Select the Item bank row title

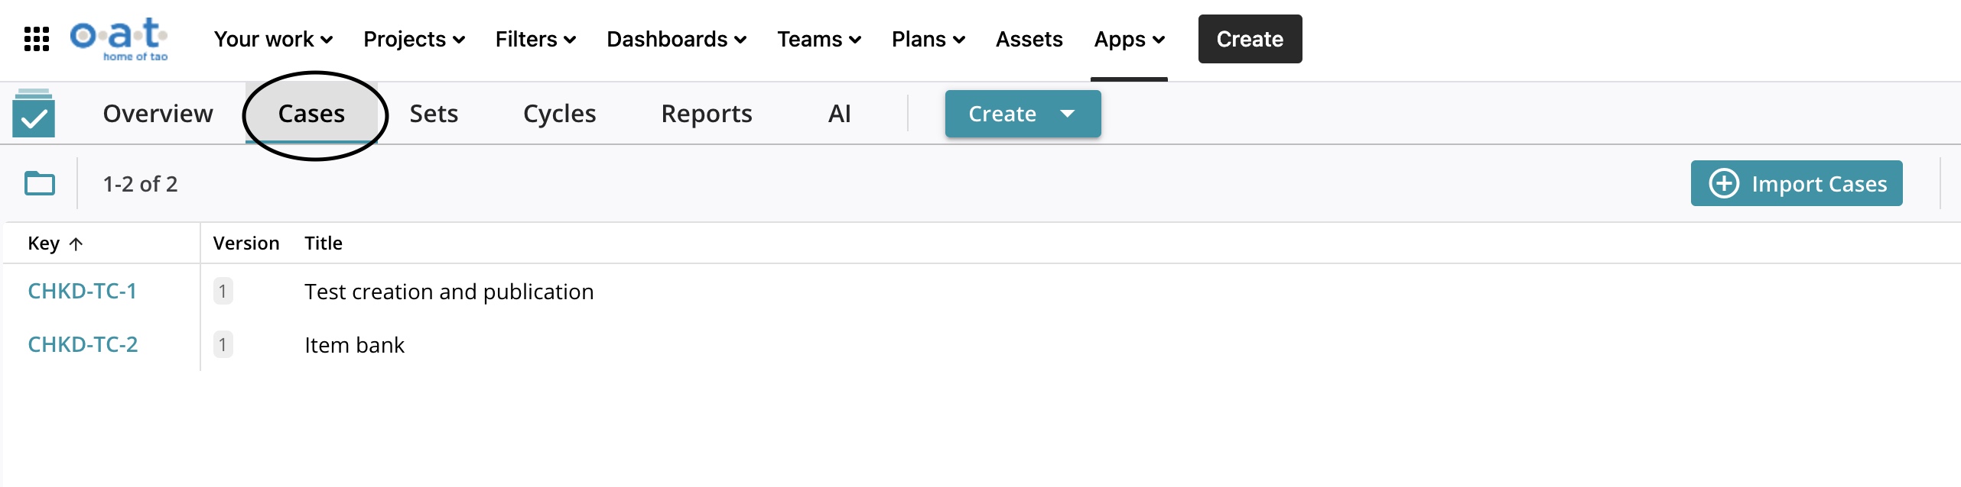point(354,345)
